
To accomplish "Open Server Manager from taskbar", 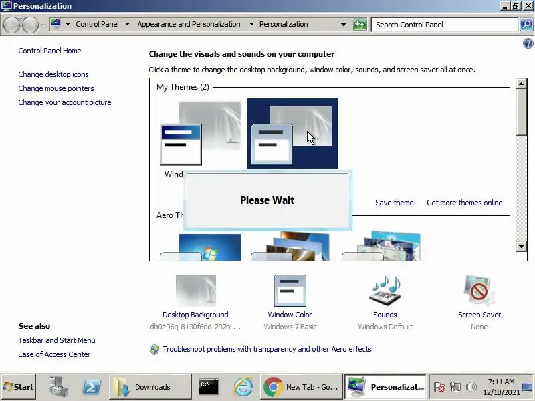I will click(x=58, y=387).
